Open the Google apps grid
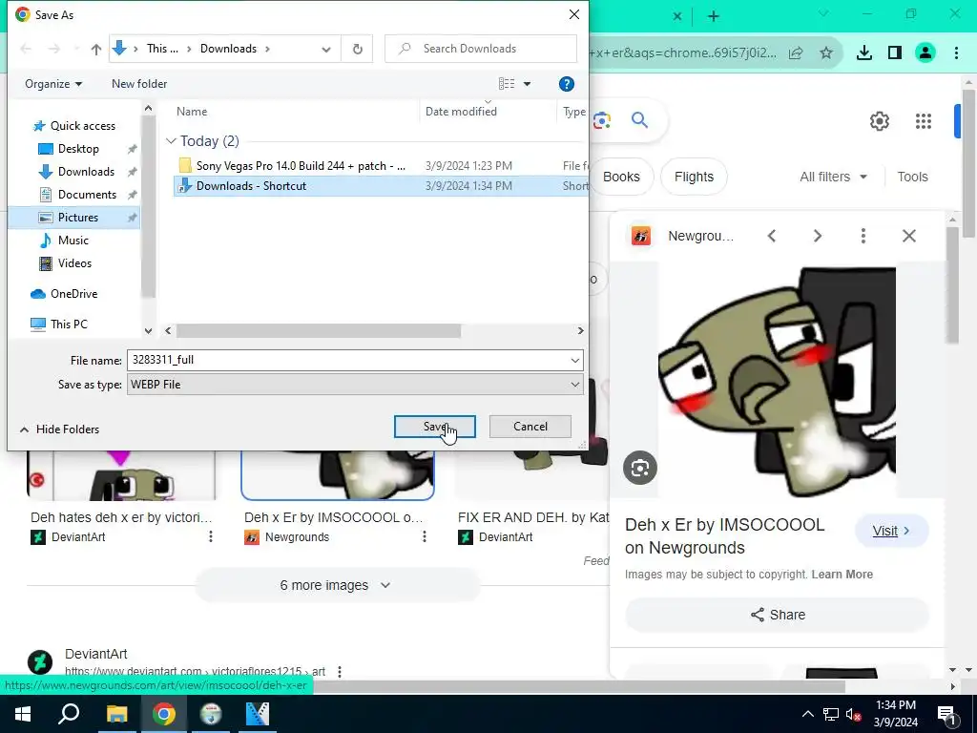This screenshot has height=733, width=977. (x=924, y=121)
